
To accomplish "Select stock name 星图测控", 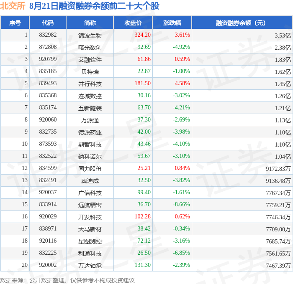I will pyautogui.click(x=90, y=241).
